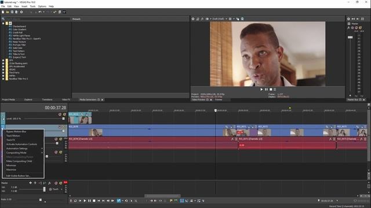Open the Options menu
Screen dimensions: 371x208
coord(42,6)
